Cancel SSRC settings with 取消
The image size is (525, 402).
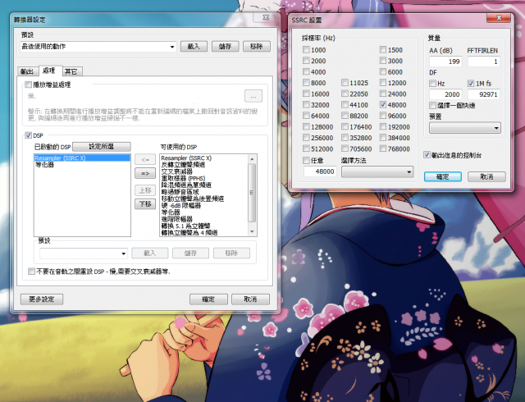(x=486, y=176)
